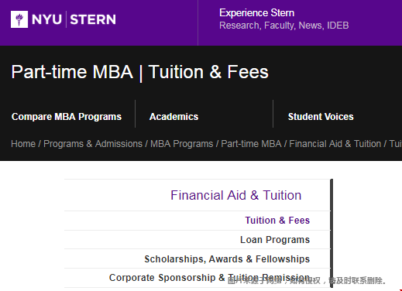This screenshot has width=402, height=291.
Task: Open Financial Aid & Tuition breadcrumb
Action: [x=335, y=144]
